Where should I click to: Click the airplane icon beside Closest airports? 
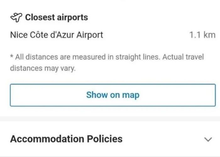[16, 17]
